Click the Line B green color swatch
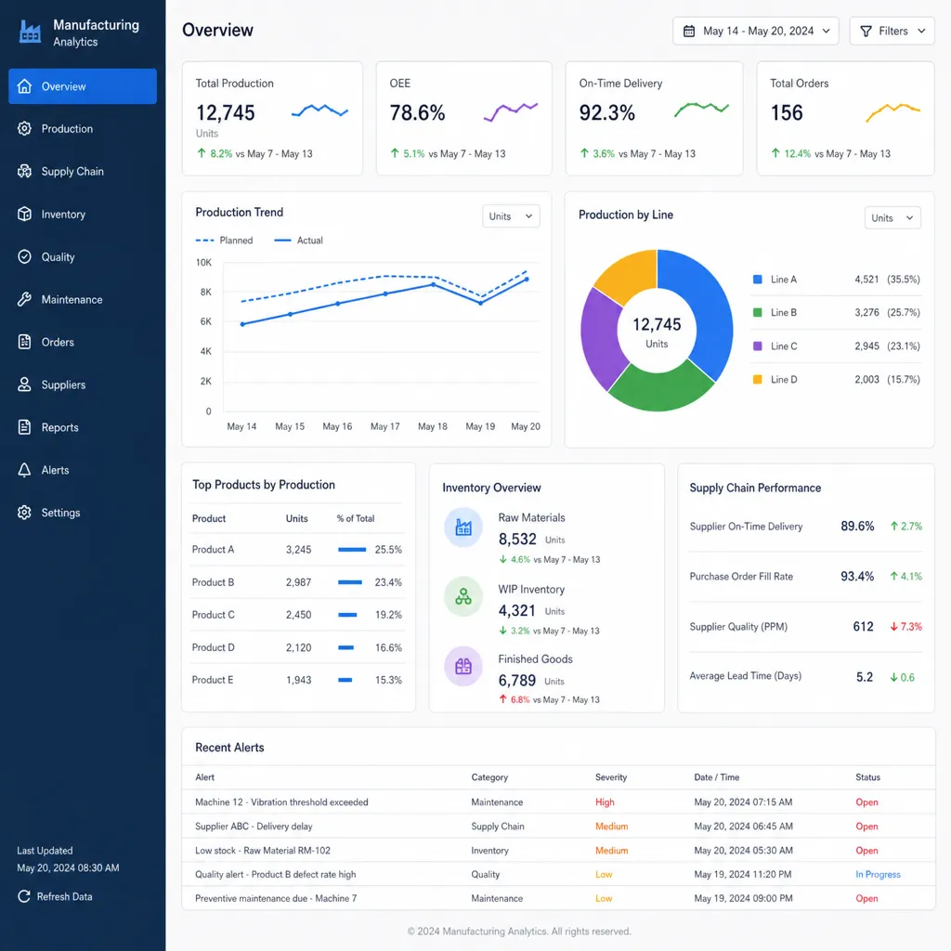The width and height of the screenshot is (951, 951). pyautogui.click(x=758, y=312)
